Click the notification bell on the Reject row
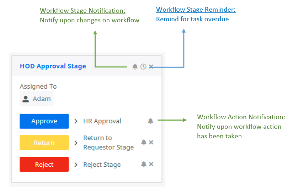This screenshot has width=293, height=188. tap(144, 164)
